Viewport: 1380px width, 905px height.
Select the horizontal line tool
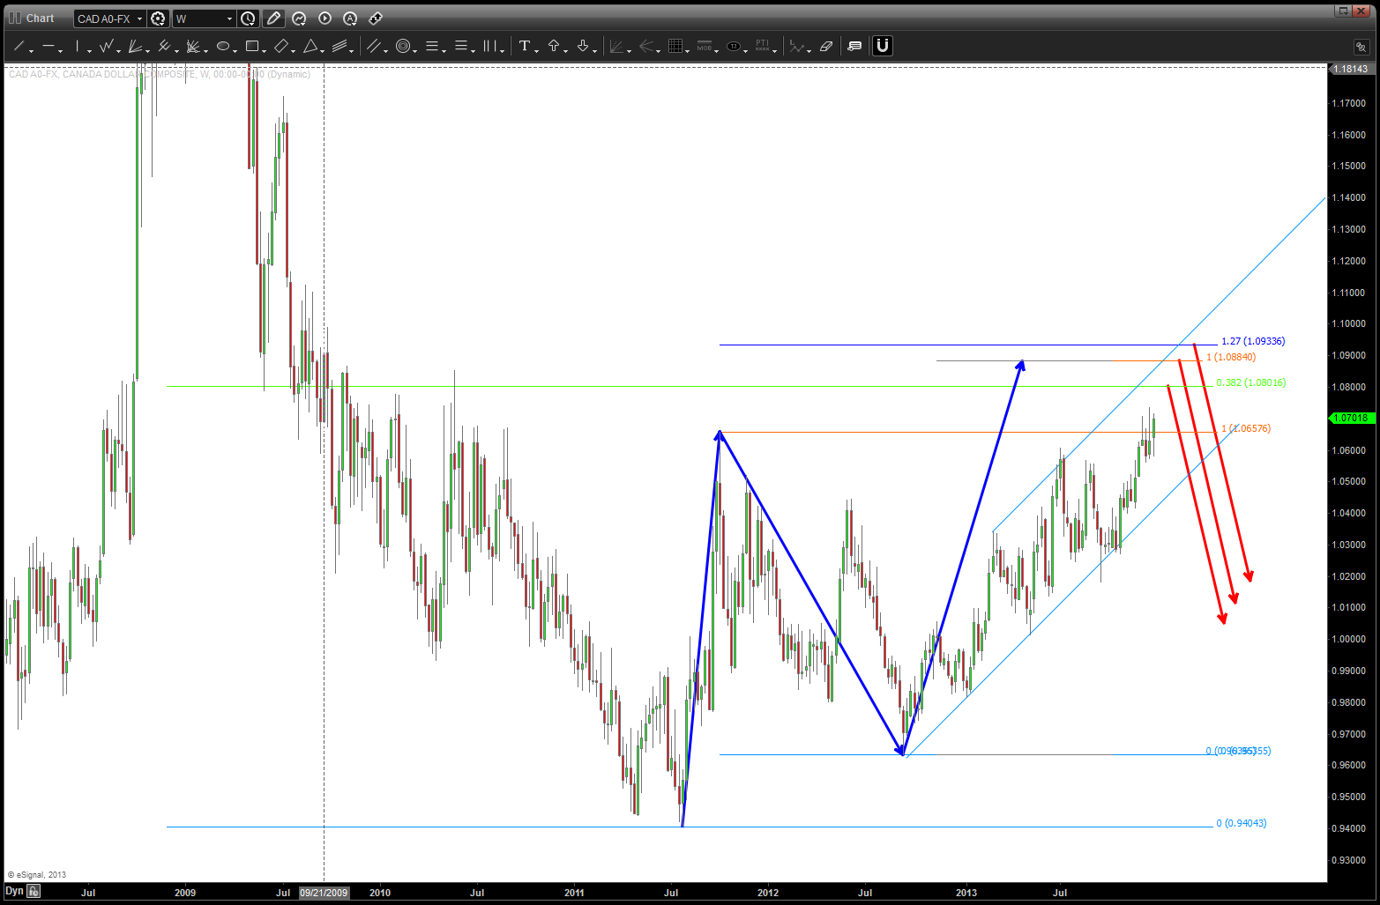click(48, 46)
